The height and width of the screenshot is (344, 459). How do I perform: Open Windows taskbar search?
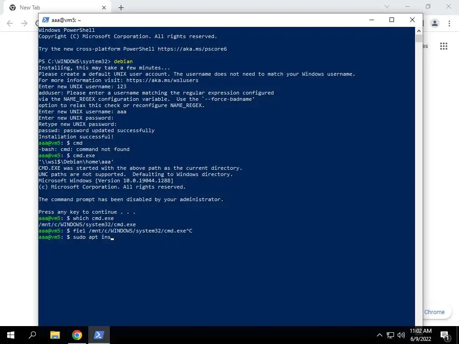[x=32, y=335]
